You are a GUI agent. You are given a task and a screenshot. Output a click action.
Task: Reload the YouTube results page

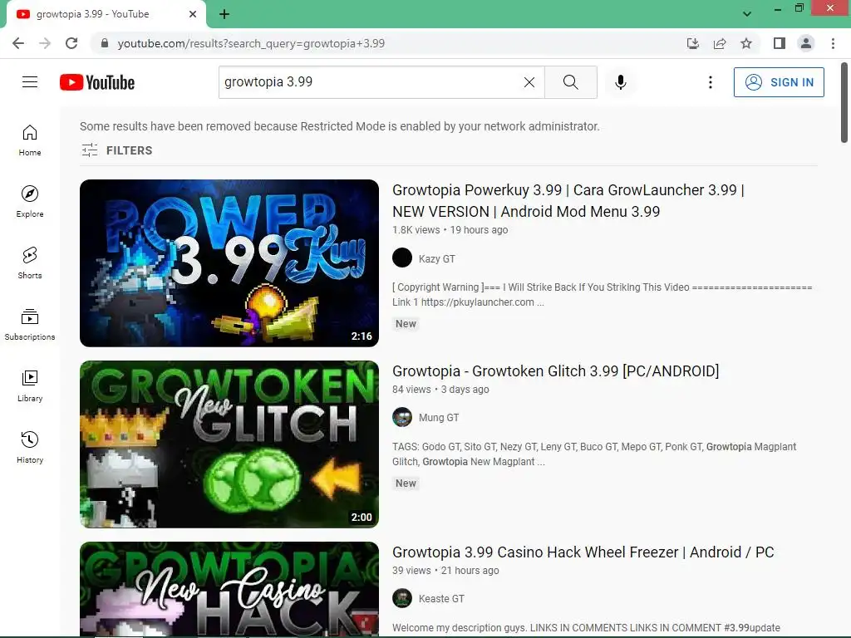[x=71, y=43]
